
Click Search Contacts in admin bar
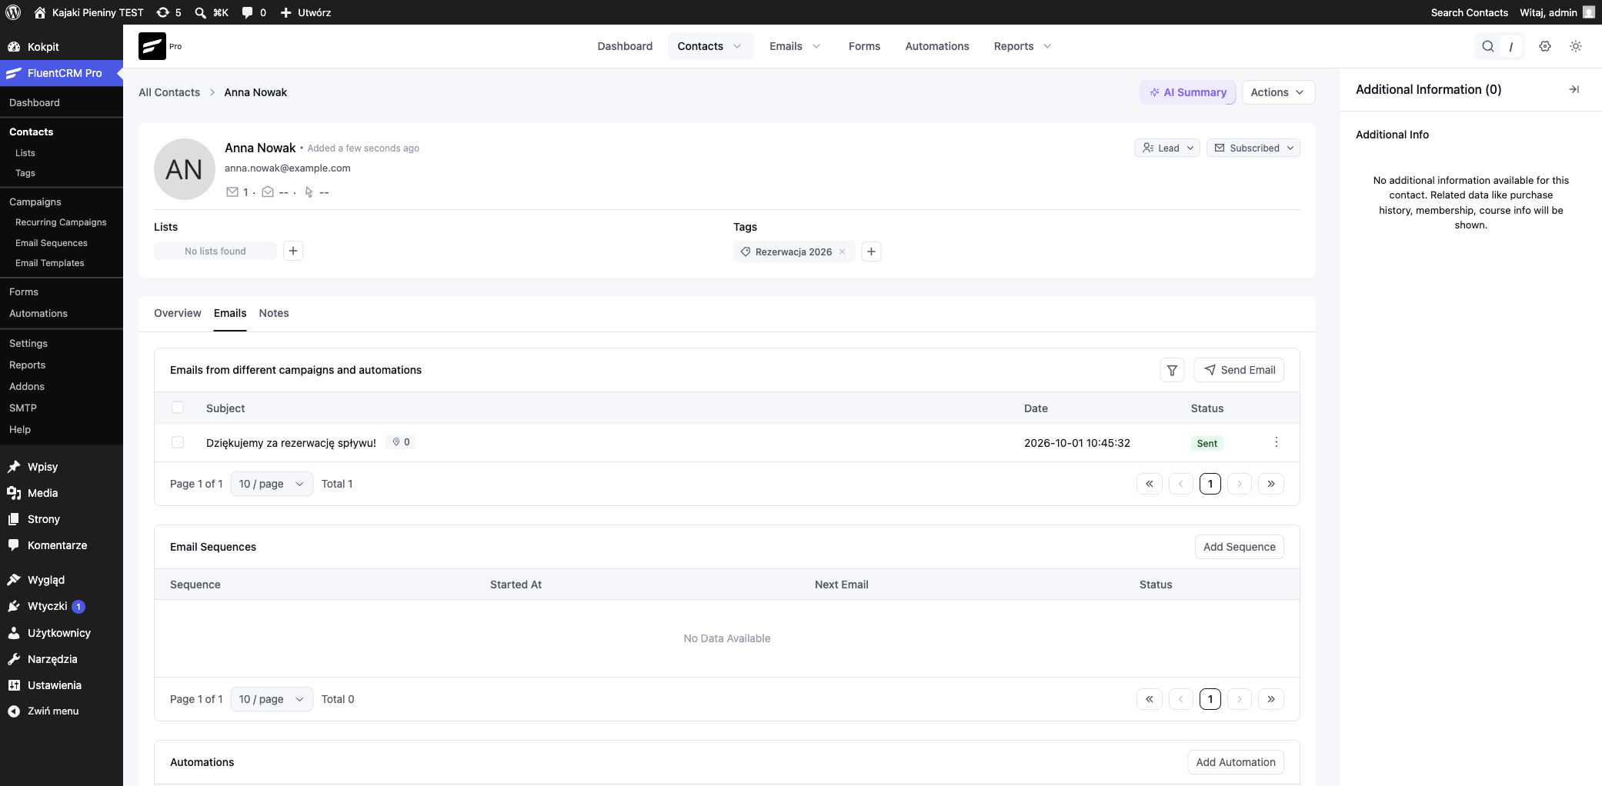pyautogui.click(x=1469, y=12)
